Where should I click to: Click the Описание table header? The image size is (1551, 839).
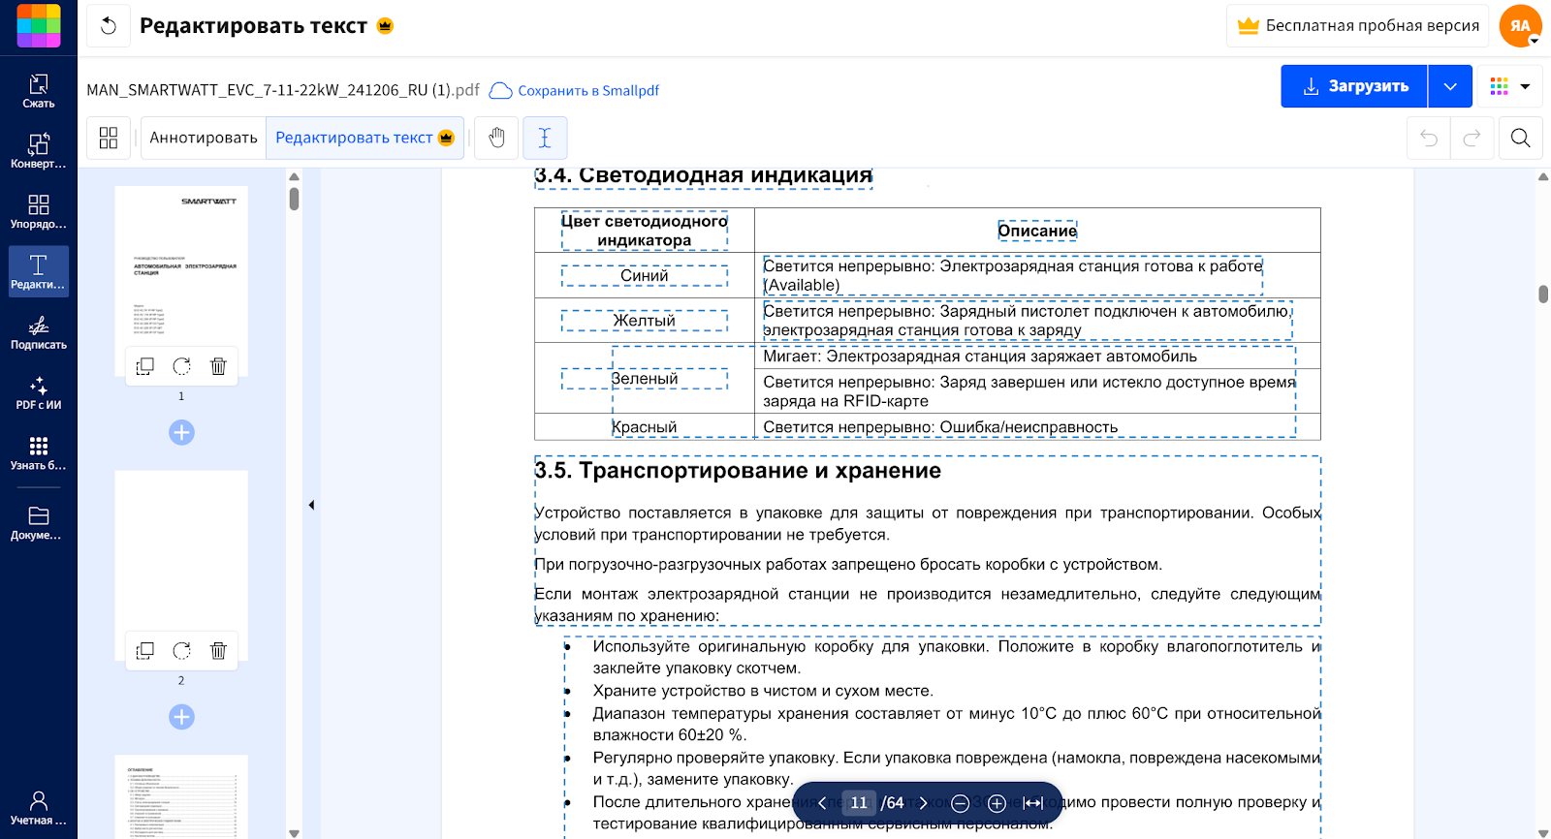pos(1037,231)
